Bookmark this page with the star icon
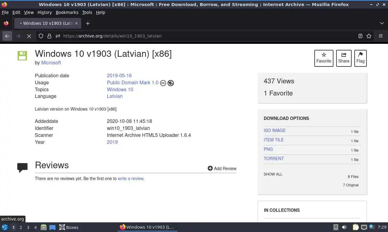388x232 pixels. [x=369, y=36]
